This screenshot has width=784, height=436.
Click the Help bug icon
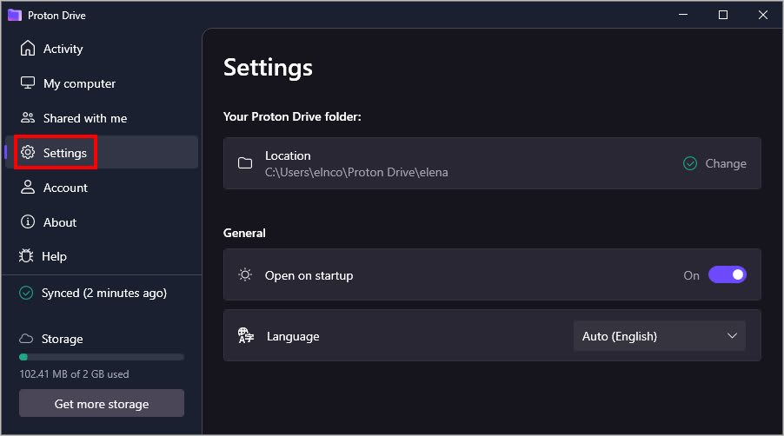pos(26,256)
